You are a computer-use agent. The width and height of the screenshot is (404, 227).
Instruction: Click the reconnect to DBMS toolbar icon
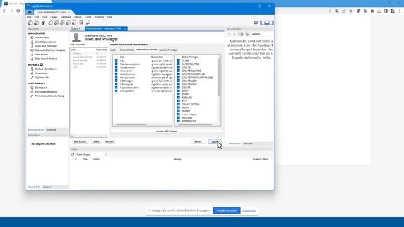[88, 23]
